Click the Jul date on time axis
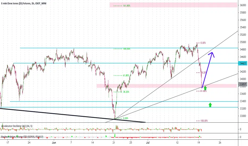The width and height of the screenshot is (248, 146). [148, 143]
